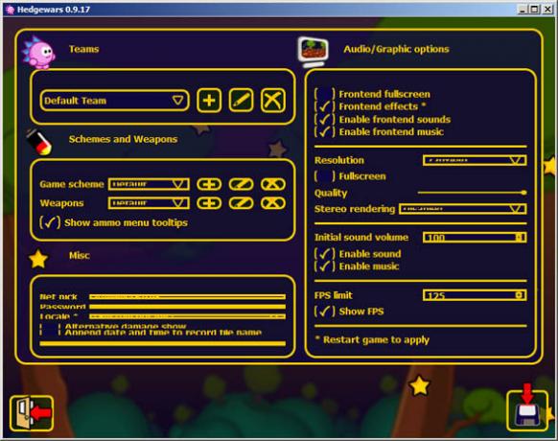Delete the selected weapons set
This screenshot has width=558, height=441.
tap(273, 203)
